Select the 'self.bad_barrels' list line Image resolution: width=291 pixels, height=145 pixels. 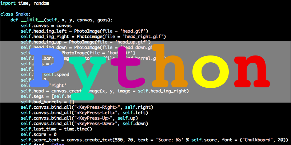[47, 102]
